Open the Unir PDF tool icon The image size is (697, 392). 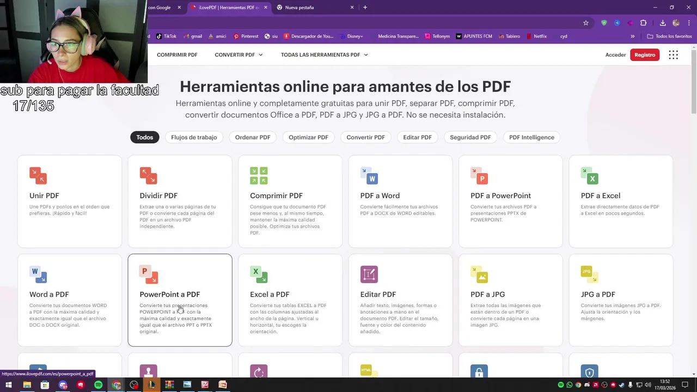click(x=38, y=175)
